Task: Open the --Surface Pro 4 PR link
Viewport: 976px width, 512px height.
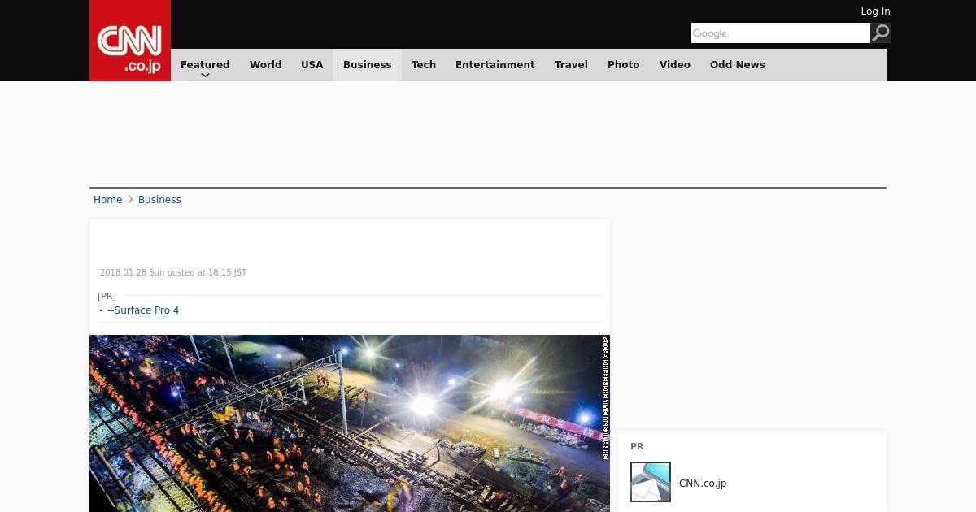Action: [x=143, y=310]
